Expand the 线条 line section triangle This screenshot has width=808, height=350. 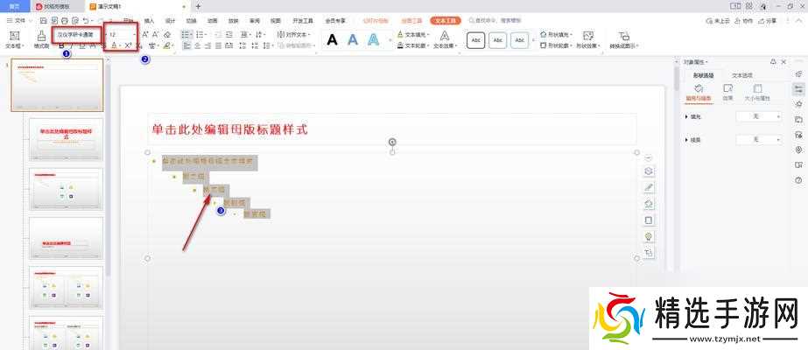click(687, 140)
